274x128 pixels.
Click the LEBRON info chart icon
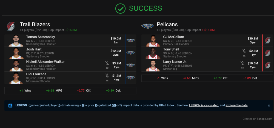tap(10, 106)
